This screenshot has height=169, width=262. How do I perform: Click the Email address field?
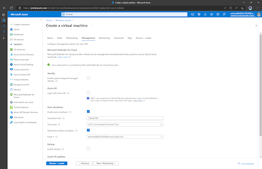point(125,137)
